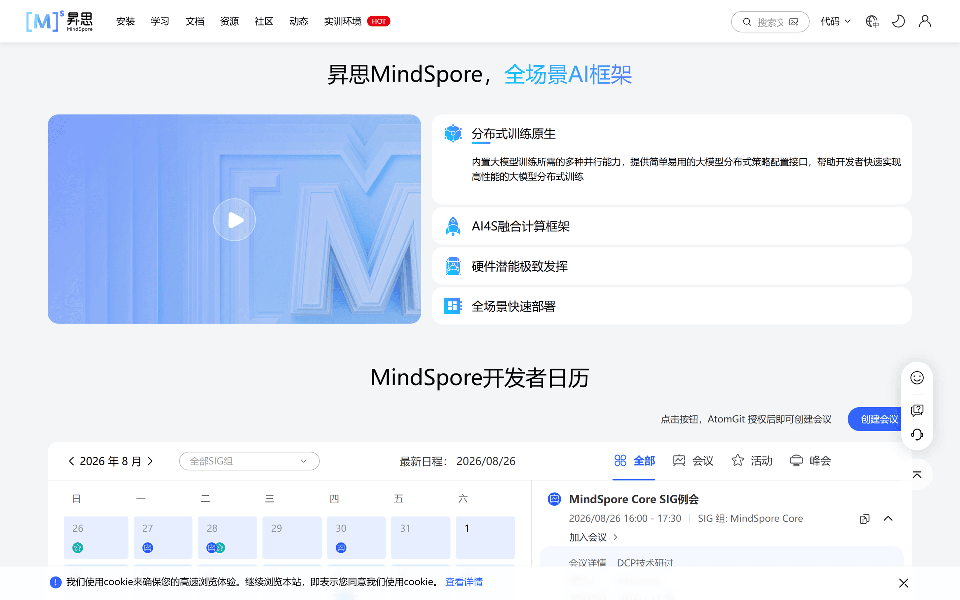Select calendar day 31

click(x=421, y=537)
